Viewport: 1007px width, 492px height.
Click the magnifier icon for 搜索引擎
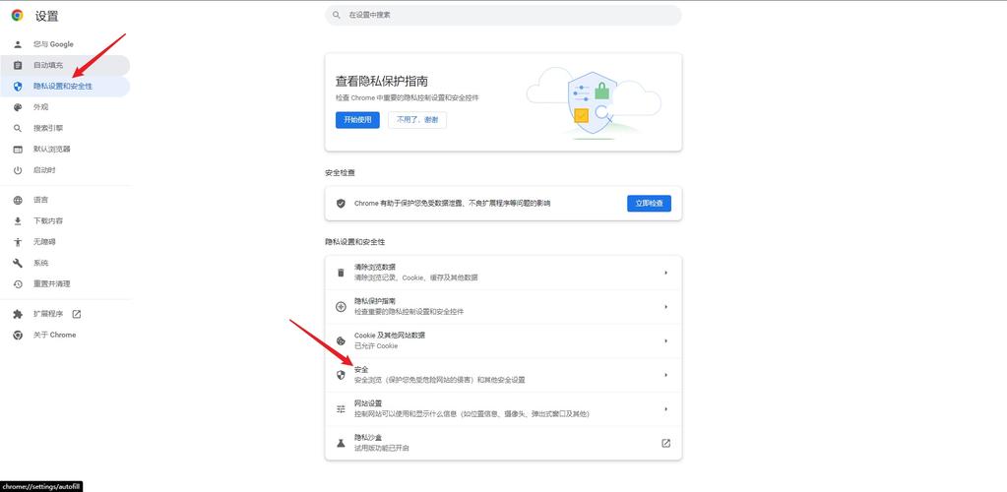[18, 129]
